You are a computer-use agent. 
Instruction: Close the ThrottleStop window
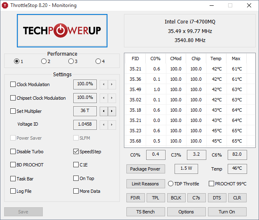pos(249,5)
